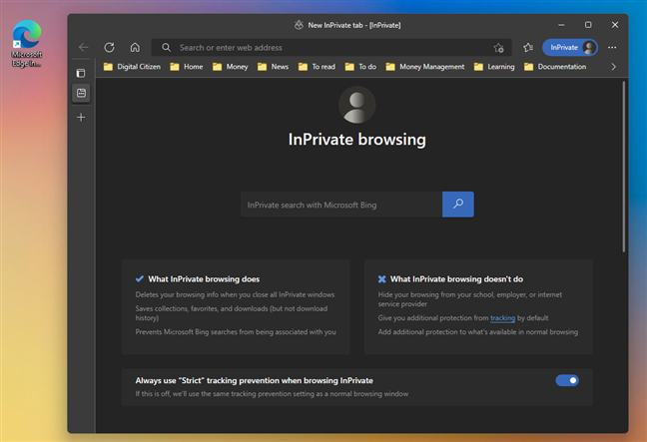The image size is (647, 442).
Task: Maximize the Edge InPrivate window
Action: tap(588, 25)
